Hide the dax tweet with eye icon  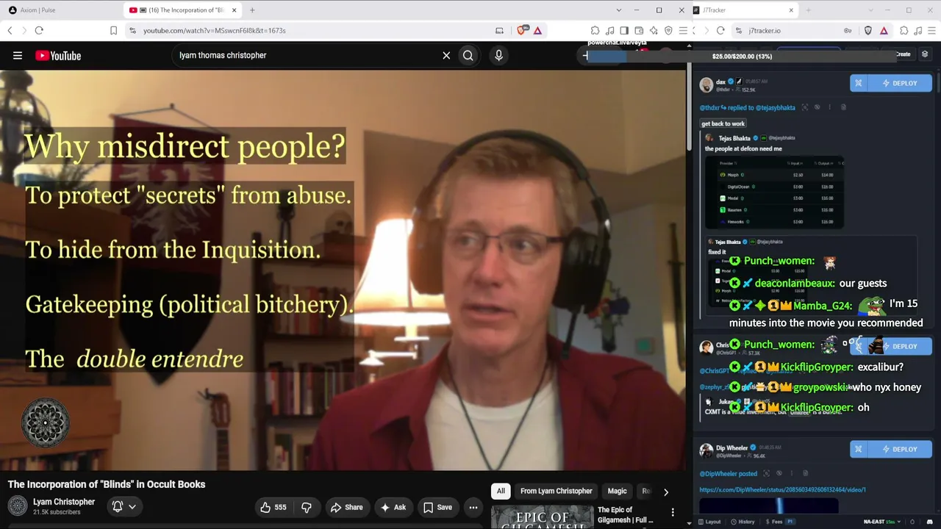[817, 107]
